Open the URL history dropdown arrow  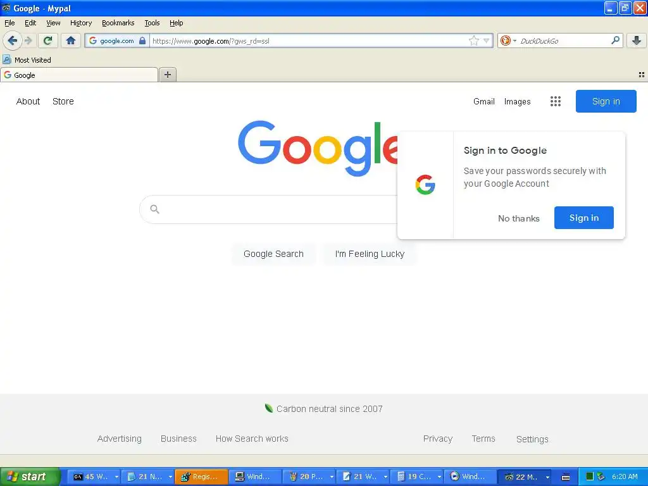(x=487, y=40)
